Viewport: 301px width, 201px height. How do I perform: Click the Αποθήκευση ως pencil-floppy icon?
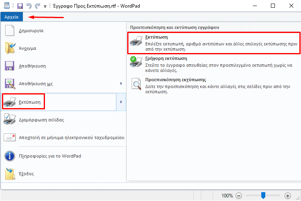pyautogui.click(x=10, y=84)
